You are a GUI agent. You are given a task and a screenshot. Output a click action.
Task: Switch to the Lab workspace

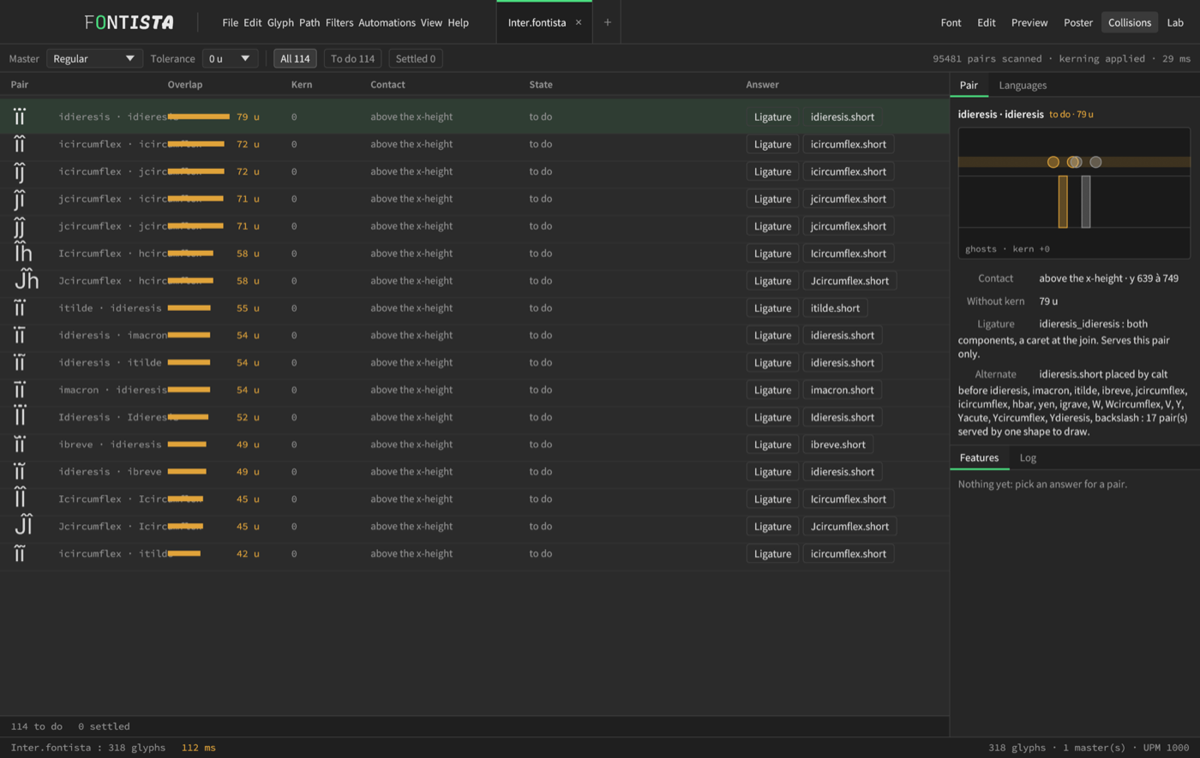[x=1175, y=22]
